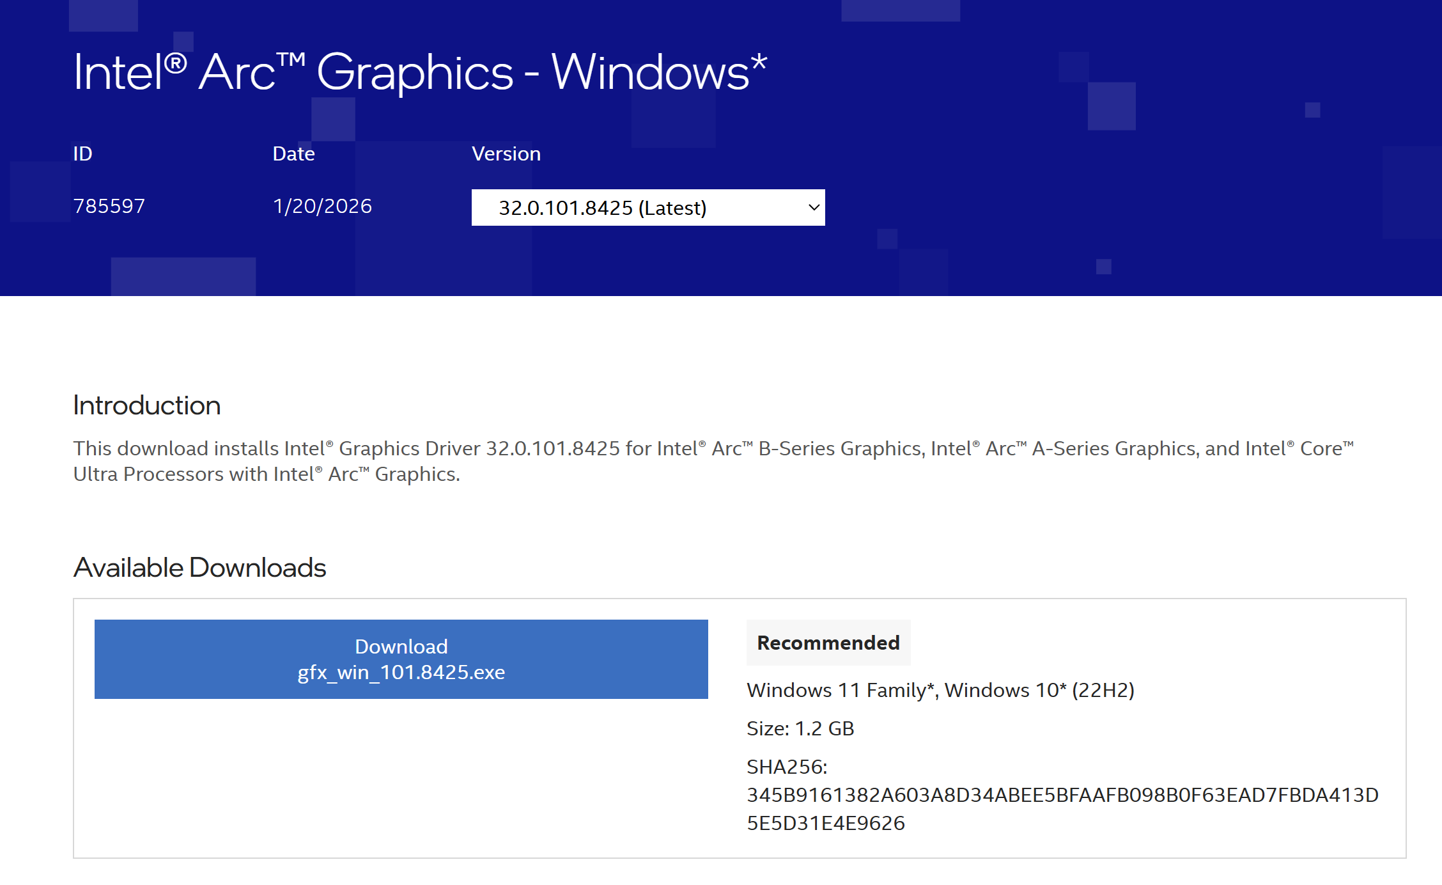Click the Size: 1.2 GB text

pos(800,728)
